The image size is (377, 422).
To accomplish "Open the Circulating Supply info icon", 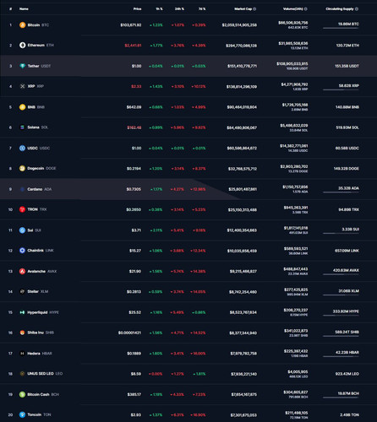I will tap(357, 9).
